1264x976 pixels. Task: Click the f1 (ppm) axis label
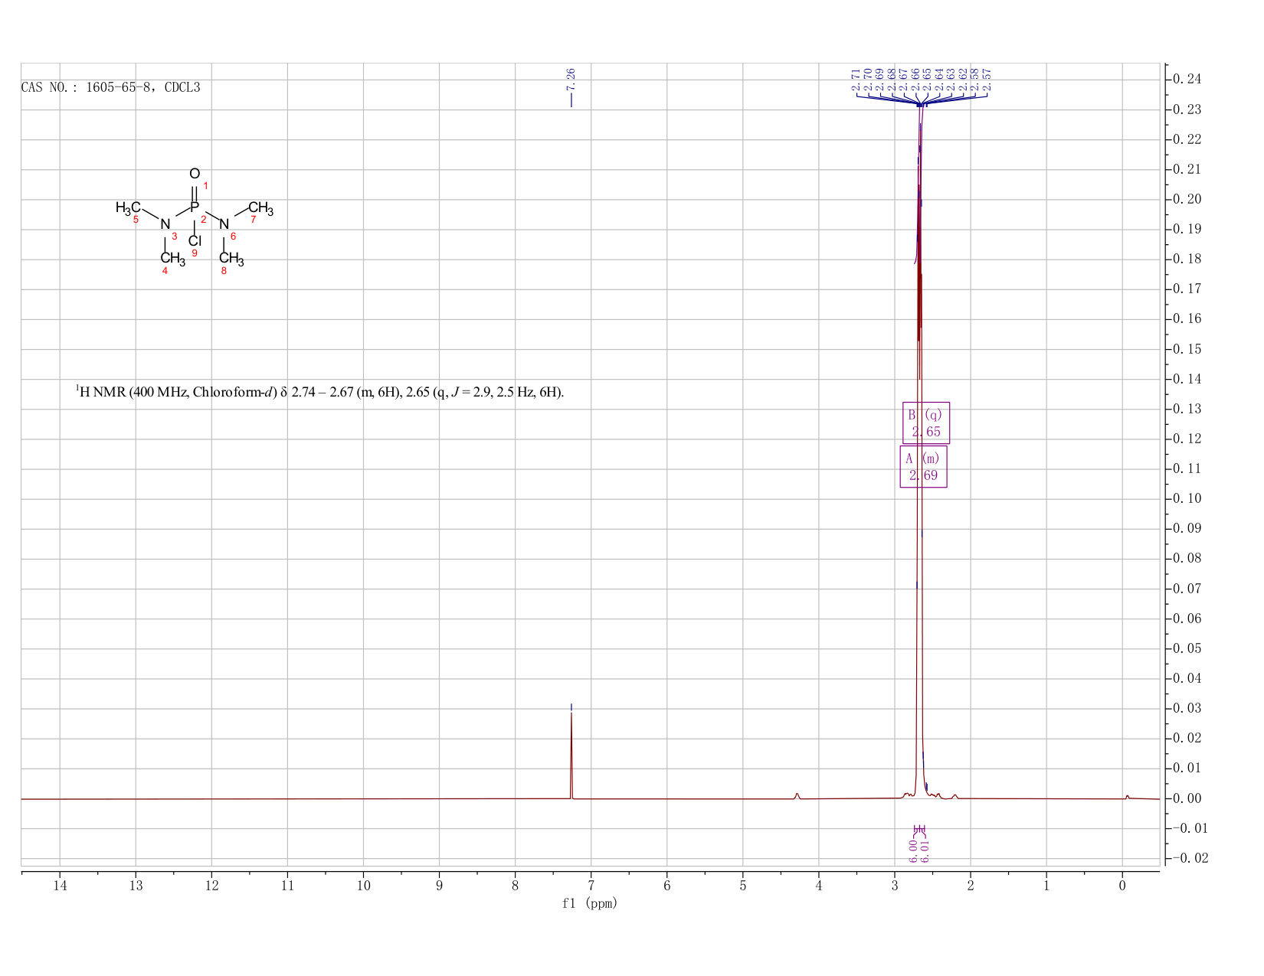[x=589, y=903]
